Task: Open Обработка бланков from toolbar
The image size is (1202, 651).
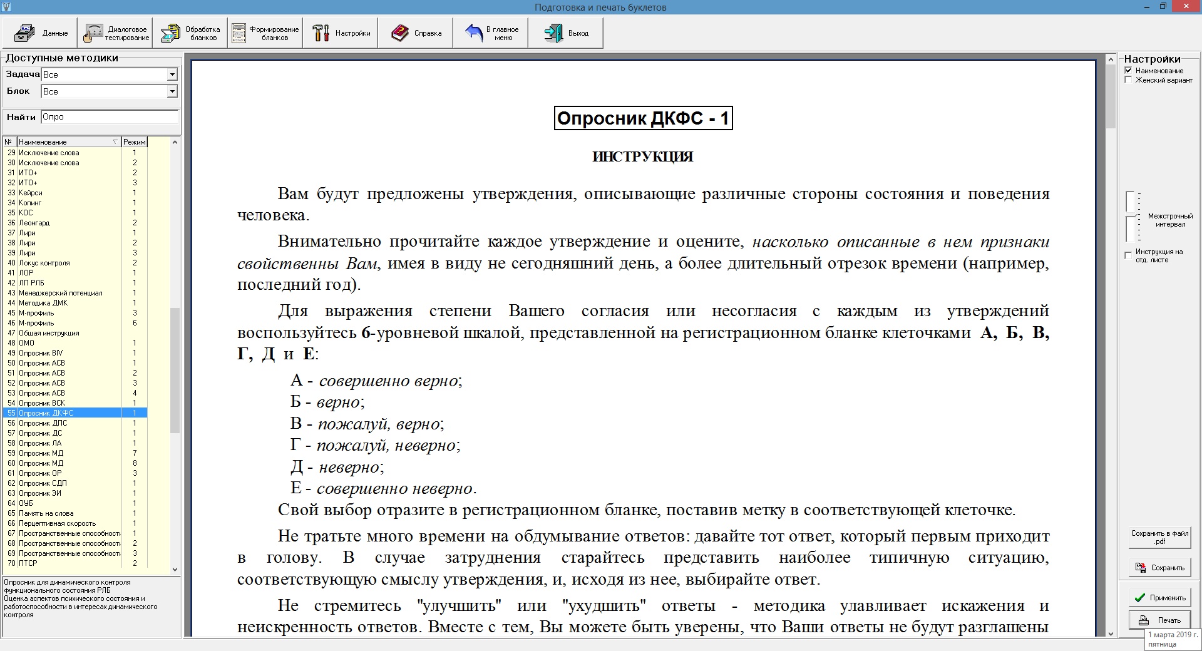Action: tap(170, 33)
